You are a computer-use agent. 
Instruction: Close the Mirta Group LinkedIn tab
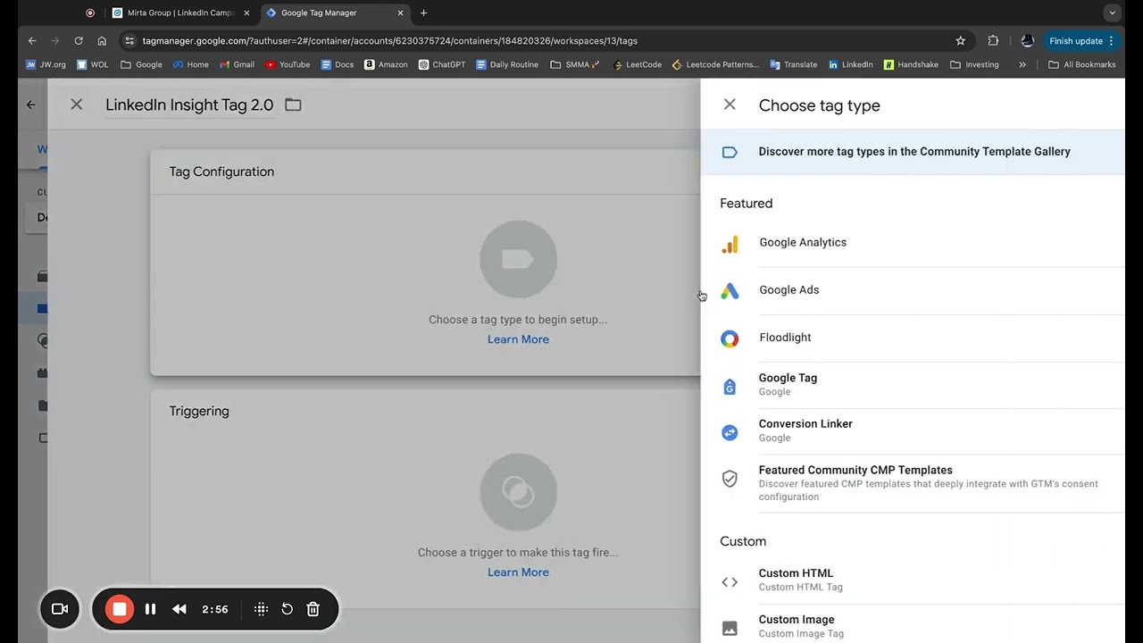click(x=246, y=13)
